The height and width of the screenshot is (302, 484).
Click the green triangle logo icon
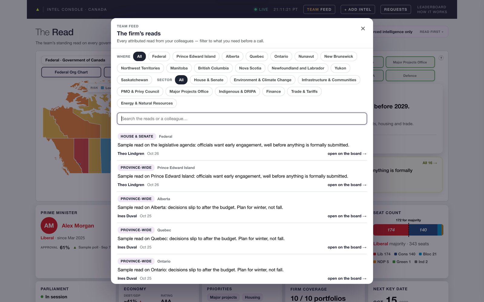click(38, 9)
